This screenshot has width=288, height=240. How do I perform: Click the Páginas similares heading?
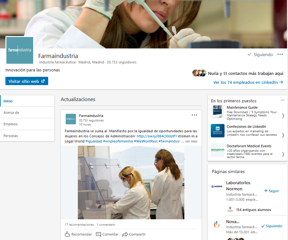click(x=228, y=171)
